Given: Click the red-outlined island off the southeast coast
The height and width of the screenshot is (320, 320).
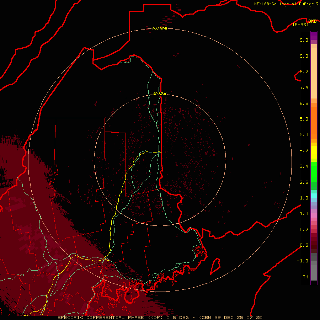Looking at the screenshot, I should [215, 266].
